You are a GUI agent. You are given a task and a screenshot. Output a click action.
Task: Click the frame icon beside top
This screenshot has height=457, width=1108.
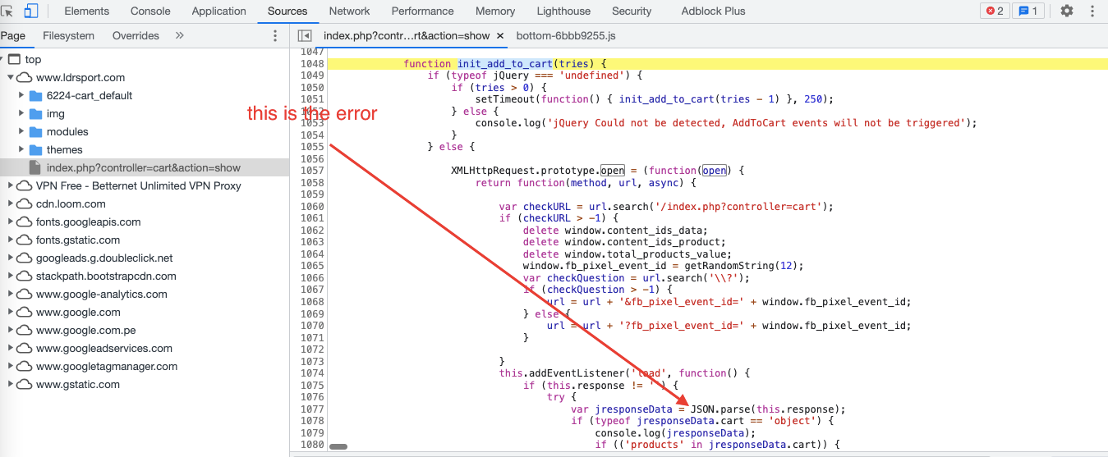[x=15, y=59]
